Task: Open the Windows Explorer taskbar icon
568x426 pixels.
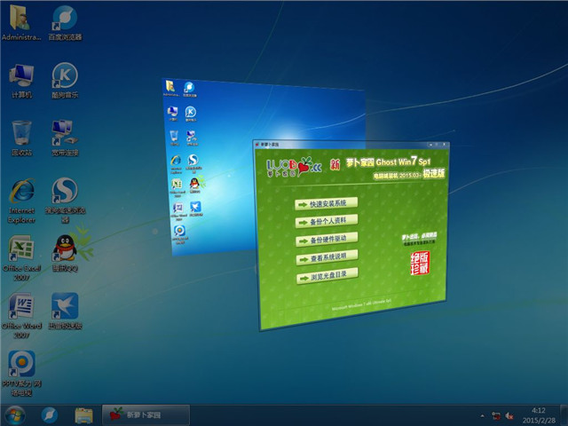Action: pyautogui.click(x=83, y=415)
